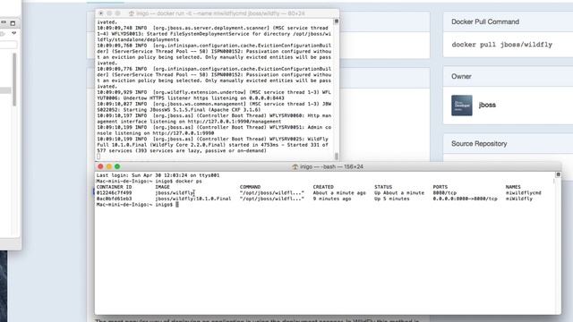Click the split pane icon in the bash terminal corner
The width and height of the screenshot is (573, 322).
[x=558, y=174]
